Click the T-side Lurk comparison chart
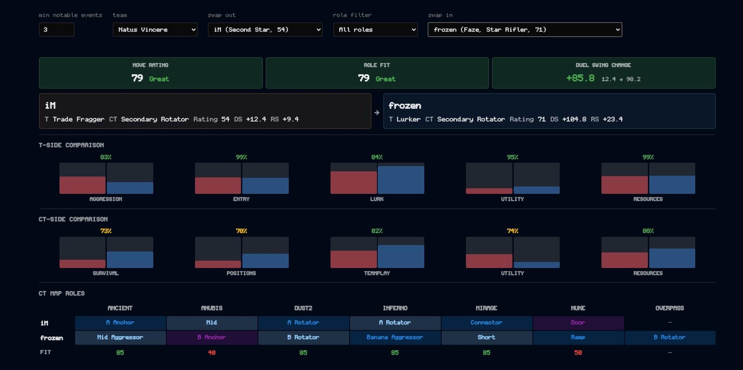Viewport: 743px width, 370px height. coord(377,178)
